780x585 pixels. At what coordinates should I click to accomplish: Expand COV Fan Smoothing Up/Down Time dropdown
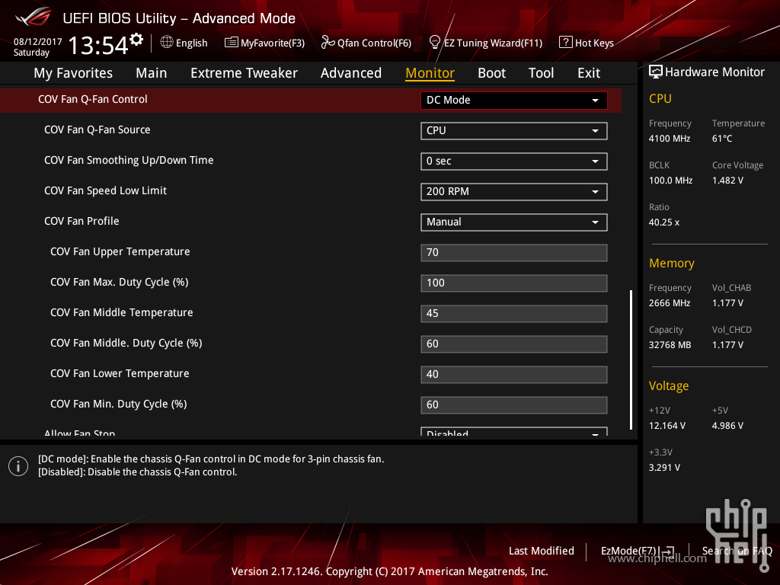[514, 161]
